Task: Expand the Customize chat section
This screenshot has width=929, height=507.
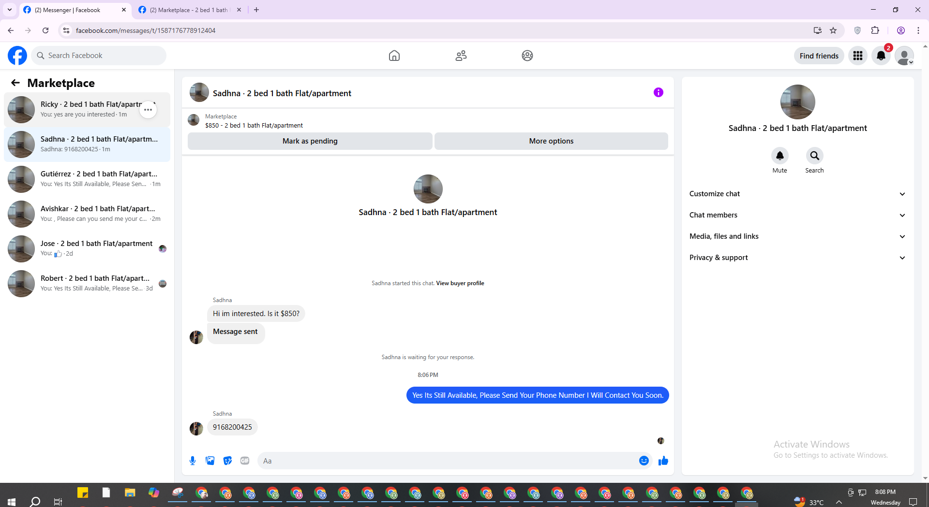Action: [x=797, y=194]
